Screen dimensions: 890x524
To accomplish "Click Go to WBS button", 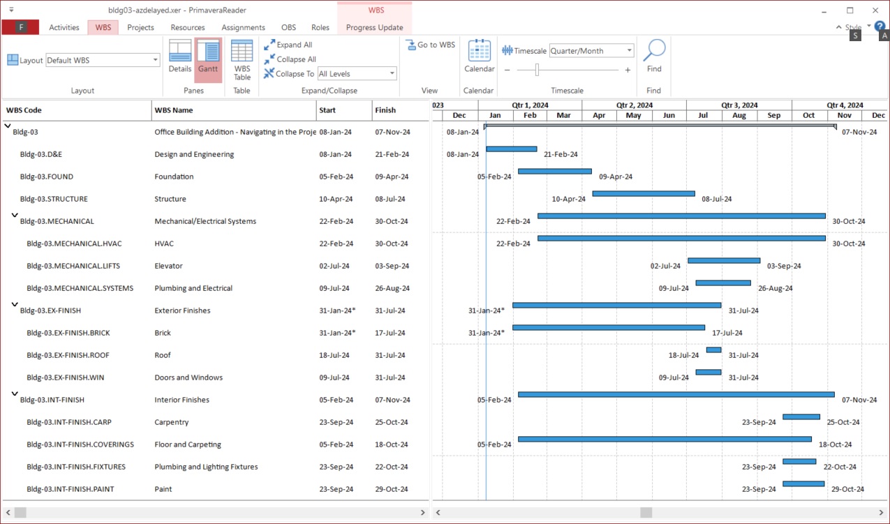I will pyautogui.click(x=430, y=45).
